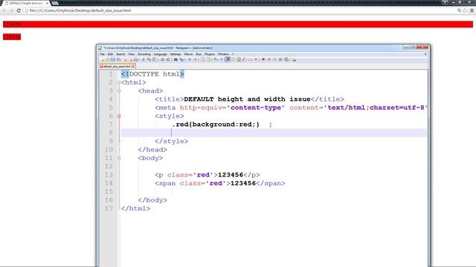
Task: Click the Paste toolbar icon
Action: tap(155, 59)
